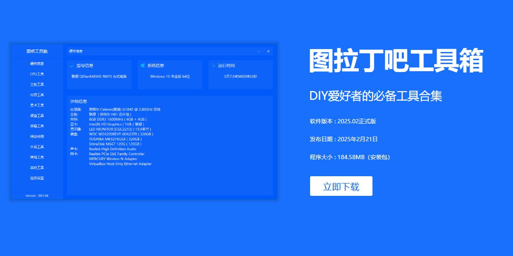
Task: Open 外设工具 from the left menu
Action: (x=37, y=147)
